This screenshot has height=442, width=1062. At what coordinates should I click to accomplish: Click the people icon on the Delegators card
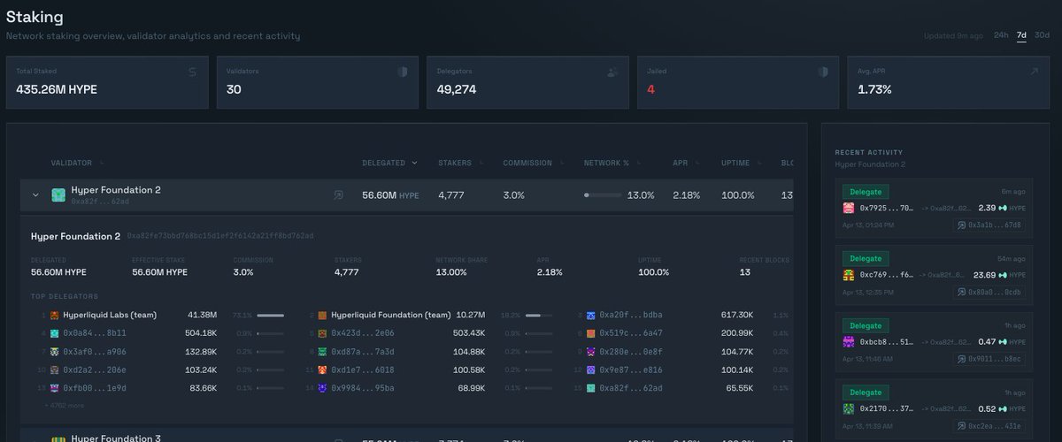tap(612, 72)
